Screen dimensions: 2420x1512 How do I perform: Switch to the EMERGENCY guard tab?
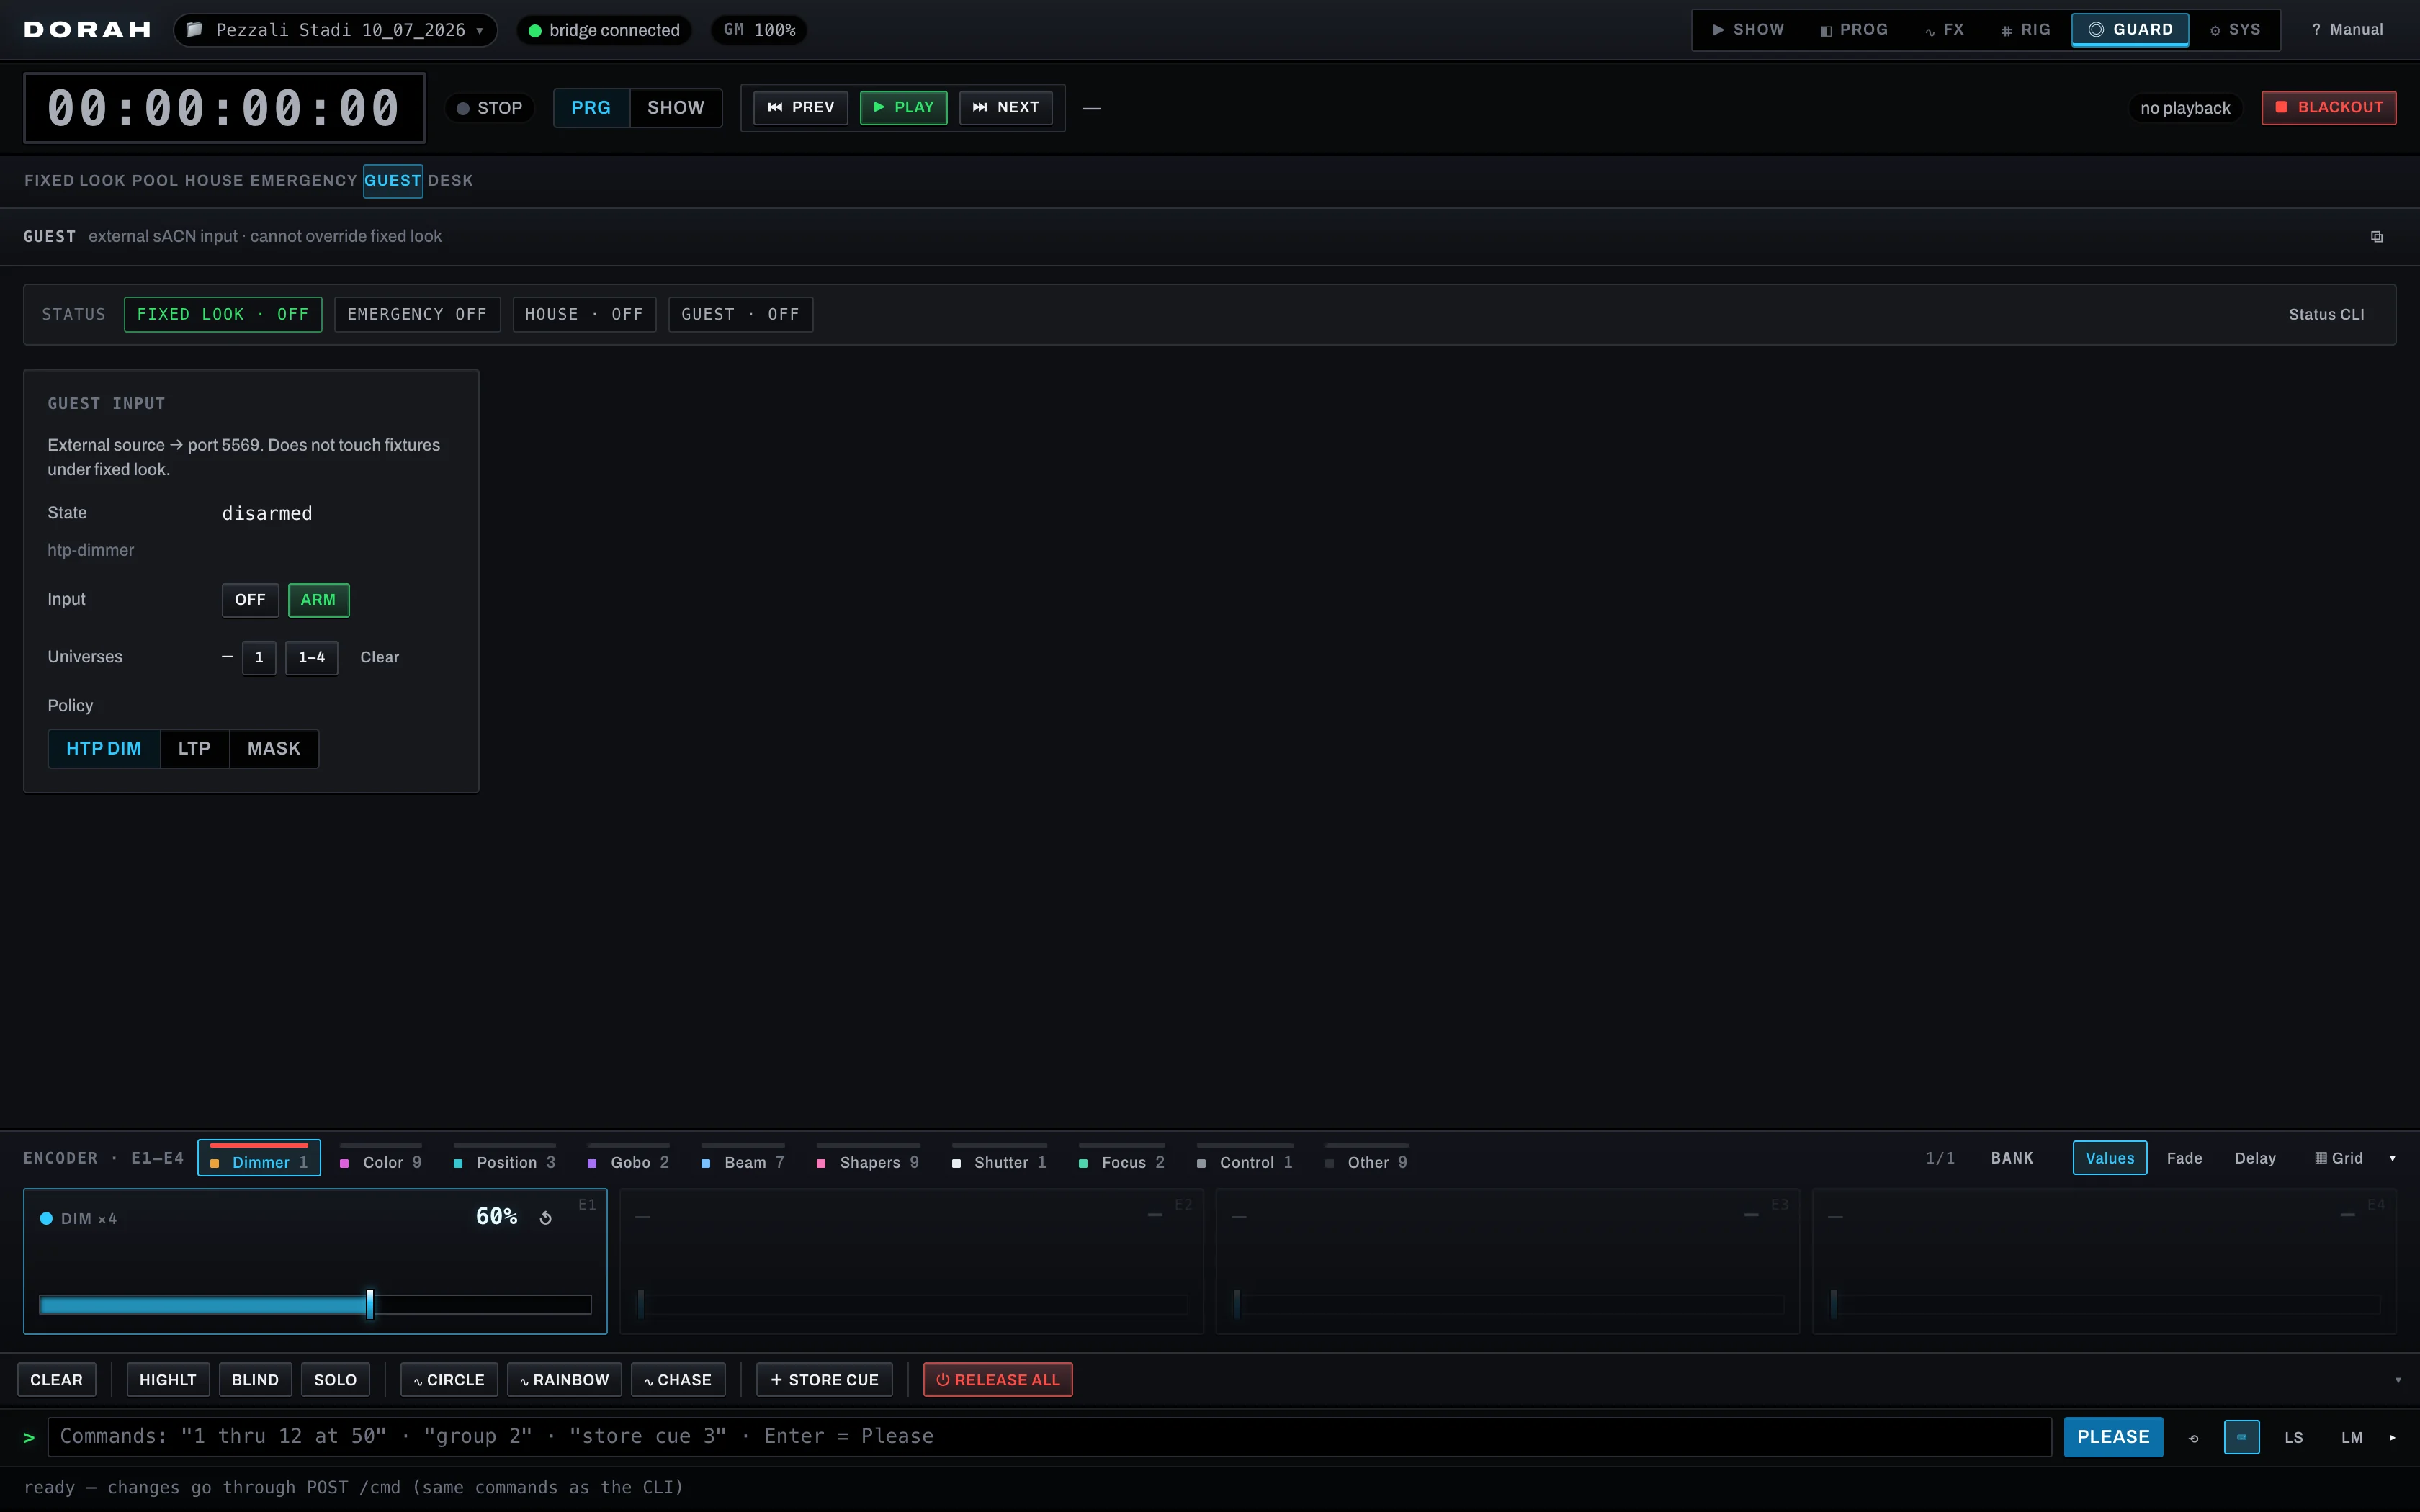(x=303, y=181)
